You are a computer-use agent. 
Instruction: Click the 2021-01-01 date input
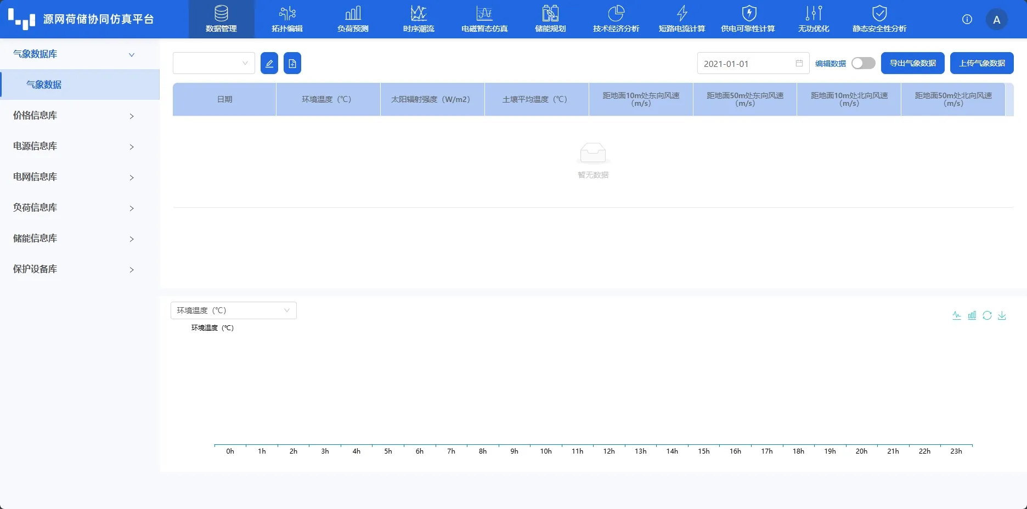pos(753,63)
